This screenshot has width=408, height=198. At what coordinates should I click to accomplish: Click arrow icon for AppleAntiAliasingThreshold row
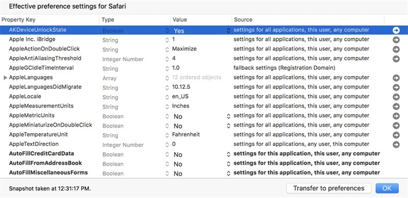(x=396, y=59)
